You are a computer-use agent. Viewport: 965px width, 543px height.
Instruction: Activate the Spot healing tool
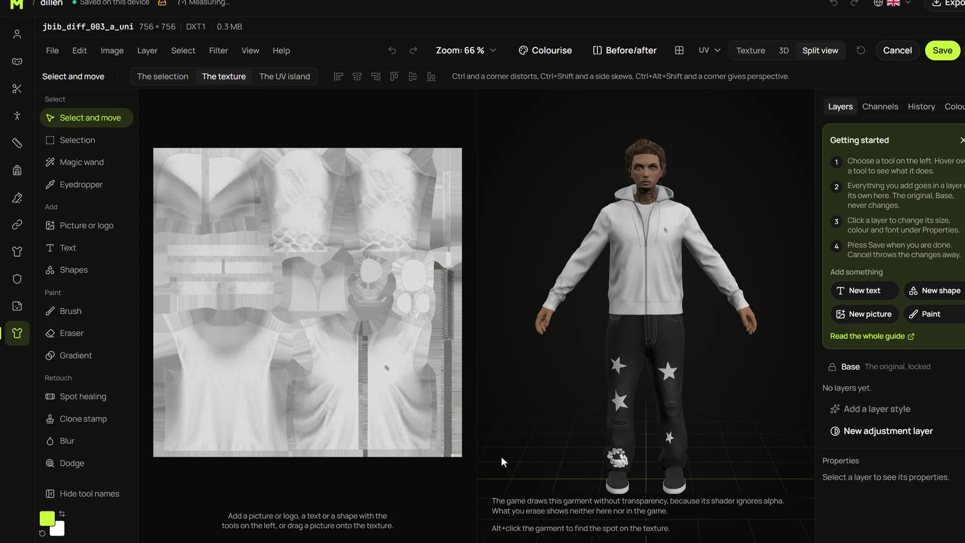pos(86,397)
